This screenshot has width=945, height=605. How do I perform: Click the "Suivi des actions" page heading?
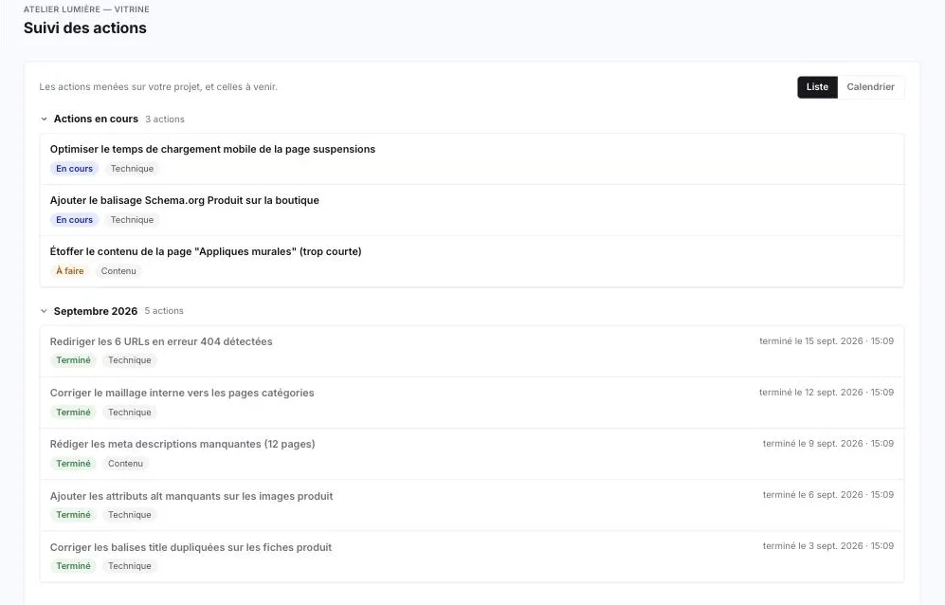coord(85,28)
